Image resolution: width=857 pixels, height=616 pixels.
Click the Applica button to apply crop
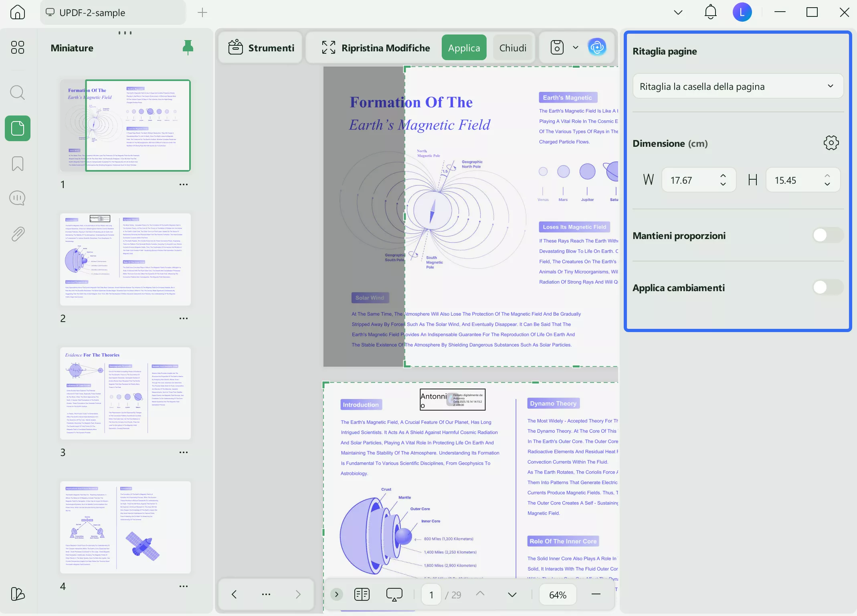tap(464, 47)
